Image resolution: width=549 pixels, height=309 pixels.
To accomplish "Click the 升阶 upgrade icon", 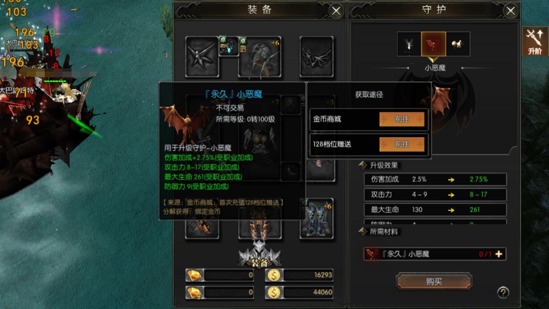I will [535, 42].
